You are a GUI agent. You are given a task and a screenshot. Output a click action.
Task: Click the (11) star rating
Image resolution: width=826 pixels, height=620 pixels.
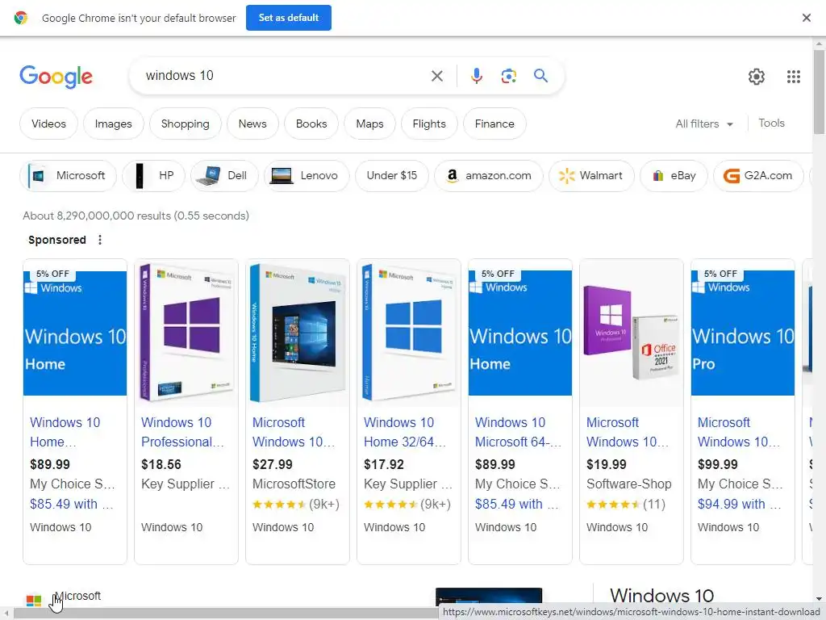(625, 504)
